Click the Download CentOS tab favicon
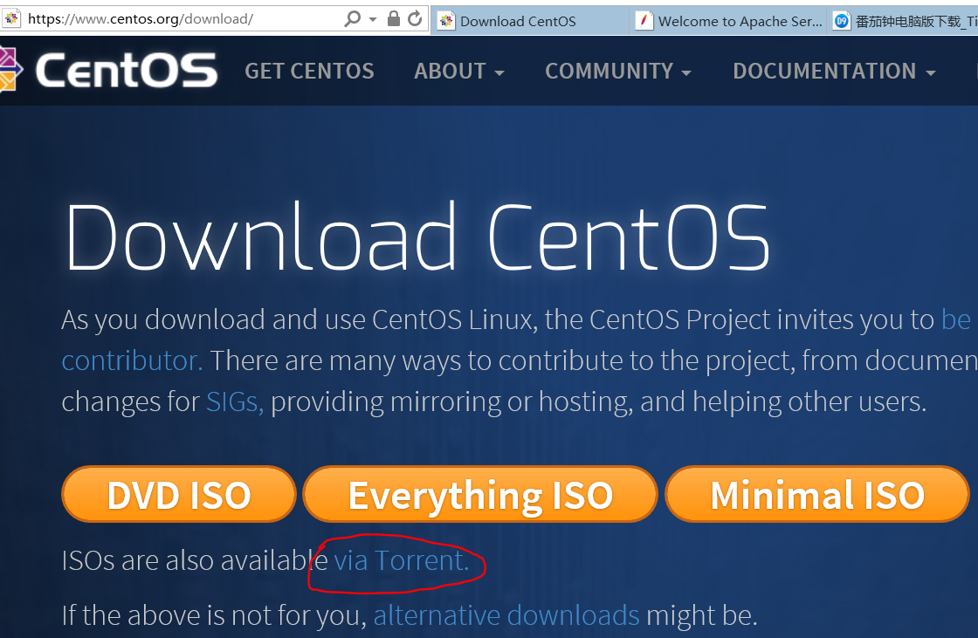Image resolution: width=978 pixels, height=638 pixels. [x=446, y=21]
